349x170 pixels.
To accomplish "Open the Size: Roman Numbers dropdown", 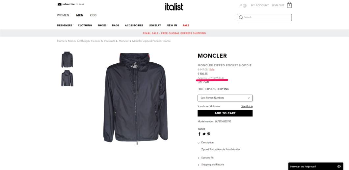I will click(x=225, y=98).
